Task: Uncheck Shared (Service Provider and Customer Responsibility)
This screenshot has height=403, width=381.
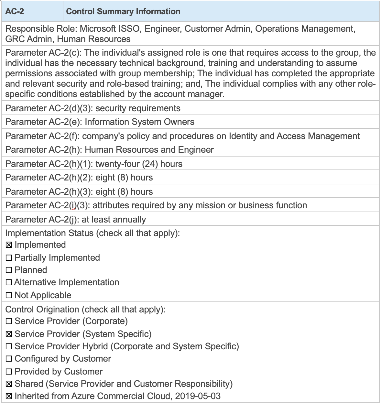Action: point(9,384)
